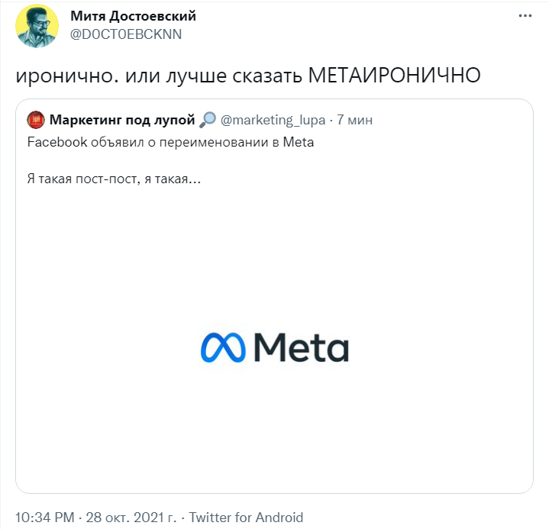Open the 'Twitter for Android' source link
Screen dimensions: 549x529
(x=246, y=518)
